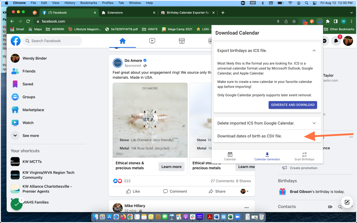Click Generate and Download button

tap(293, 105)
